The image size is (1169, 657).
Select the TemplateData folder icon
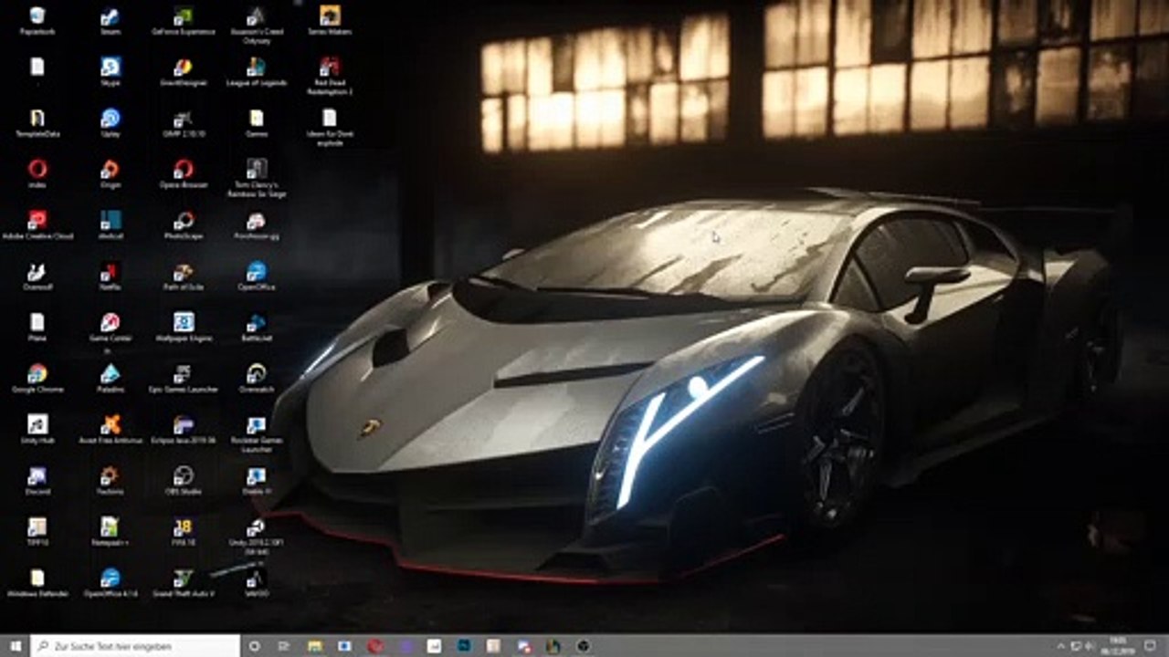point(37,122)
